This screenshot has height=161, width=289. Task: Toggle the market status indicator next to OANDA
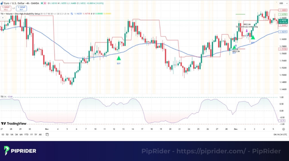coord(42,3)
